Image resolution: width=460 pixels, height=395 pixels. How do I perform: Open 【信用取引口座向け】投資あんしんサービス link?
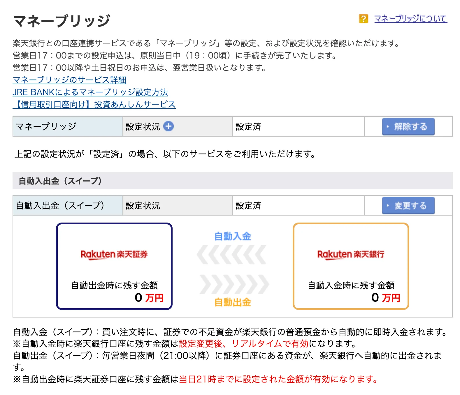pos(94,104)
